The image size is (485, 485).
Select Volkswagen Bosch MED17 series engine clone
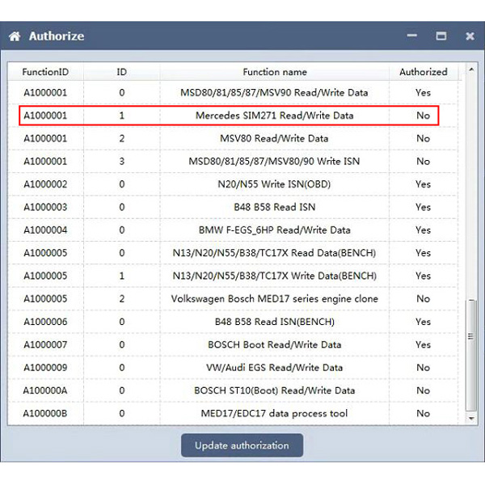(233, 298)
